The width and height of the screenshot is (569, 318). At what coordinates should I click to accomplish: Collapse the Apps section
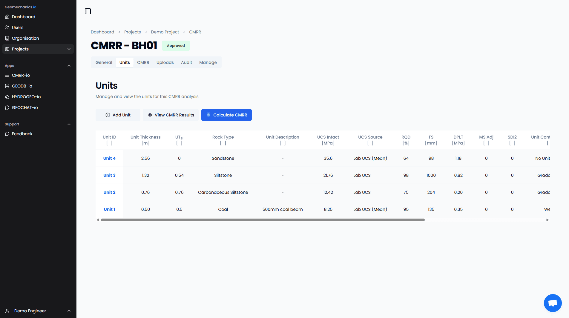pyautogui.click(x=69, y=66)
